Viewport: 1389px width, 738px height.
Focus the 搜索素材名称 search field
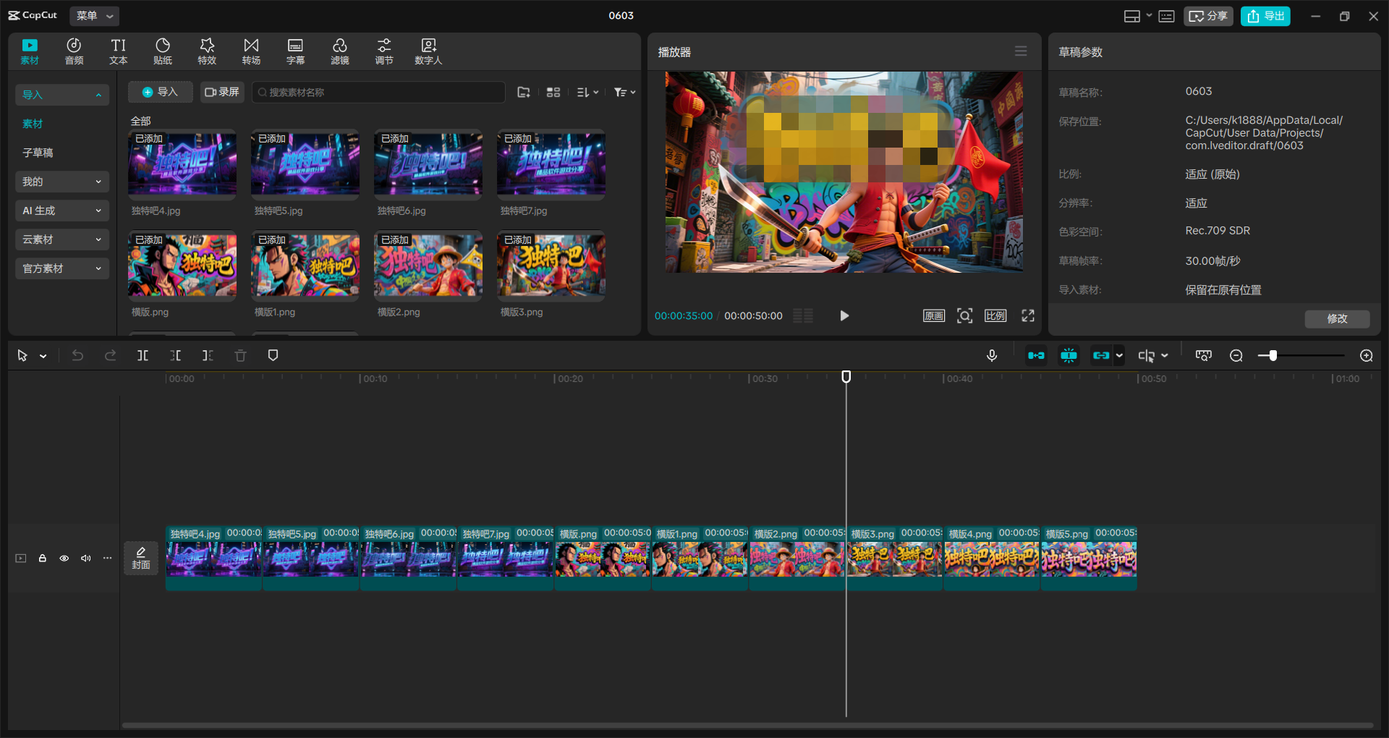(x=378, y=92)
